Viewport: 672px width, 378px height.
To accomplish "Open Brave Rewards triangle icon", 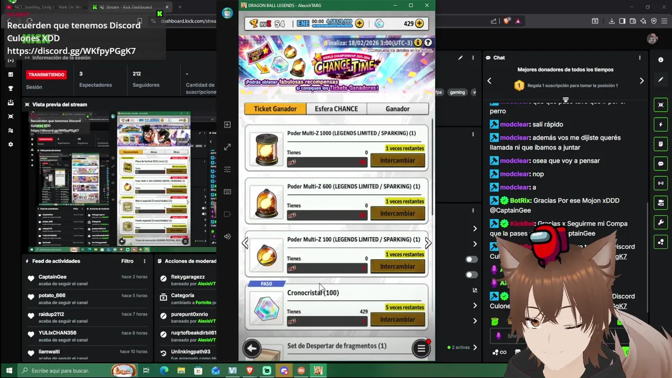I will click(518, 21).
